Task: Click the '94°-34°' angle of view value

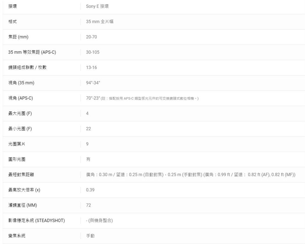Action: click(x=93, y=83)
